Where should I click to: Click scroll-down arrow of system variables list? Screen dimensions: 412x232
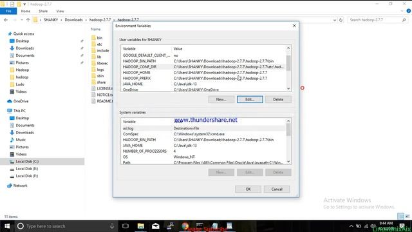[x=288, y=162]
